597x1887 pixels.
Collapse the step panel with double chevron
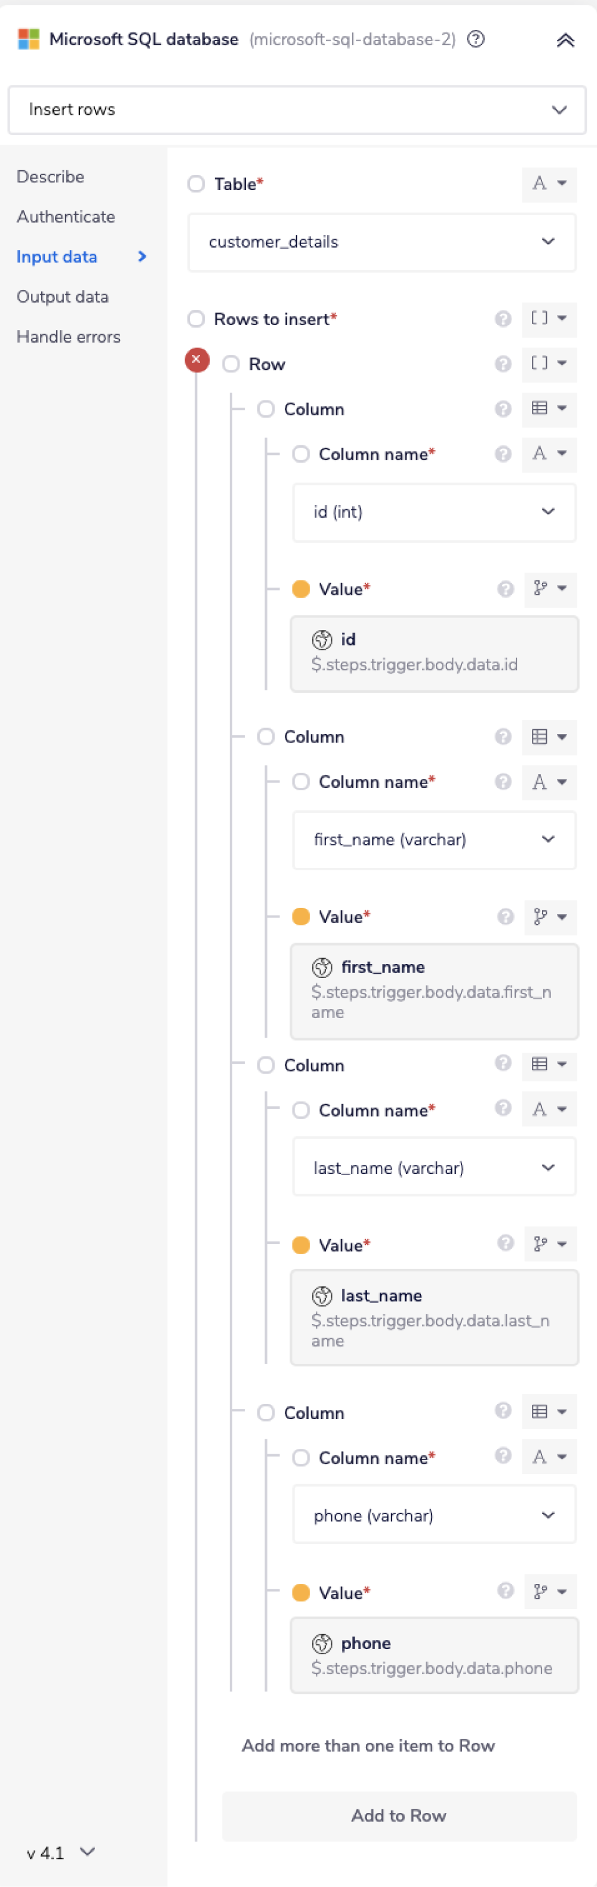click(565, 40)
